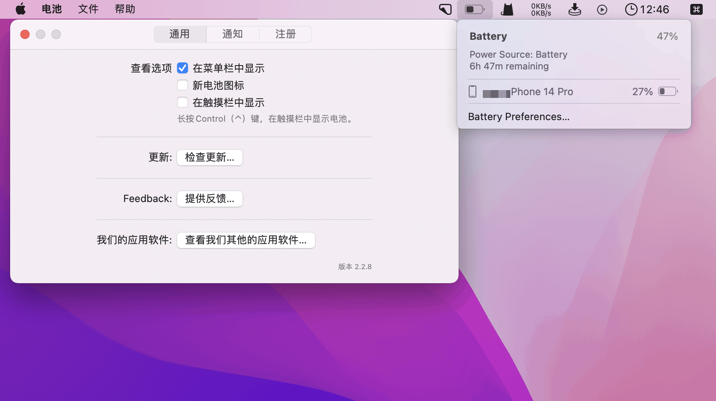The height and width of the screenshot is (401, 716).
Task: Open the 电池 app menu
Action: 52,9
